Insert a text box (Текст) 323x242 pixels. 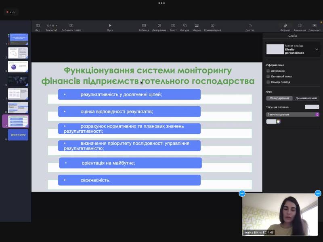[x=173, y=27]
